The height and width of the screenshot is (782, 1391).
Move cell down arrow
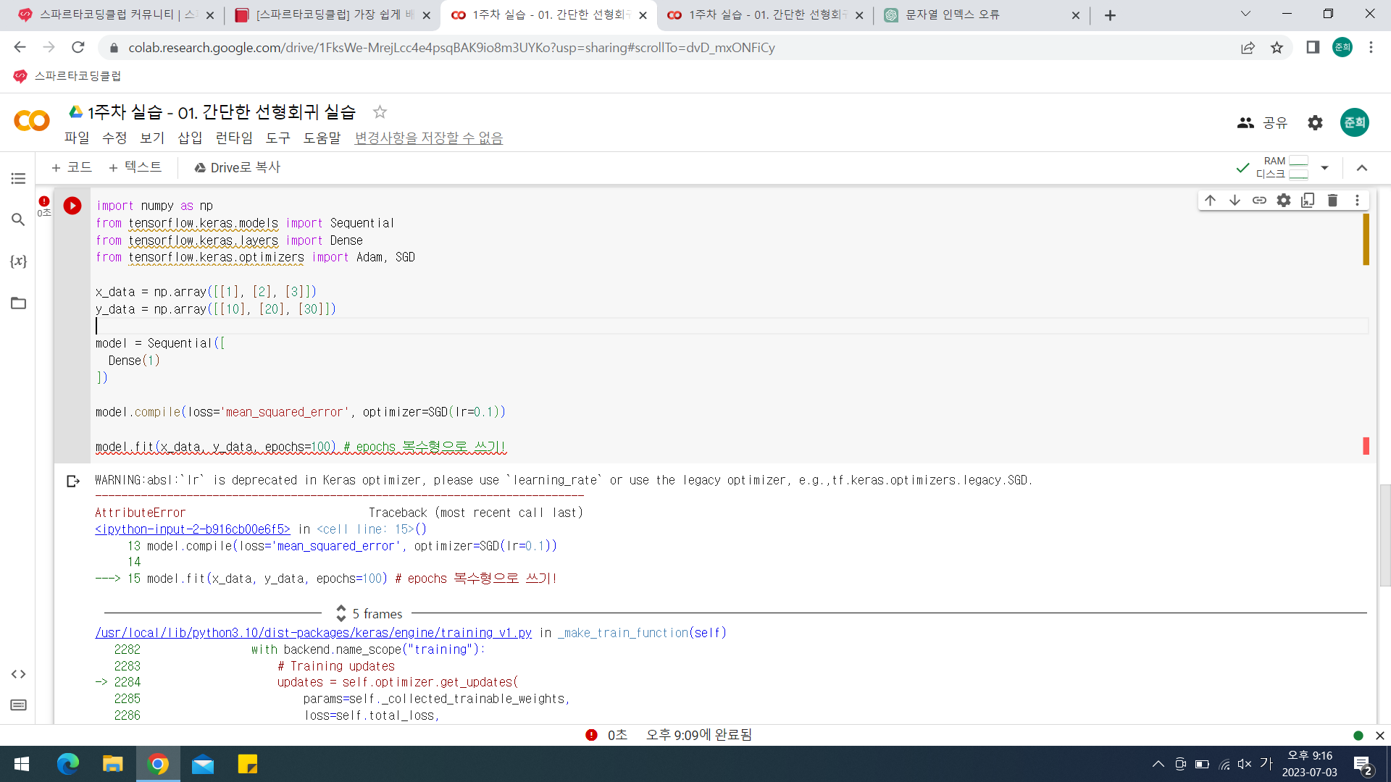click(x=1235, y=201)
